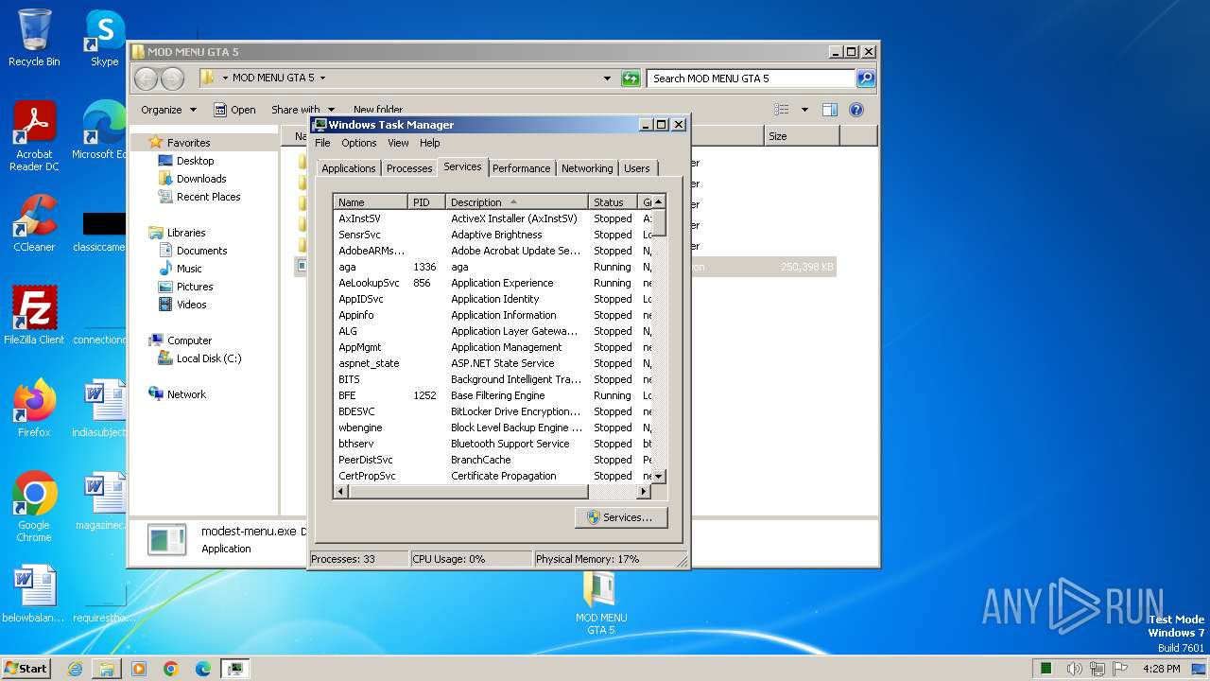
Task: Select Network in navigation pane
Action: [x=186, y=394]
